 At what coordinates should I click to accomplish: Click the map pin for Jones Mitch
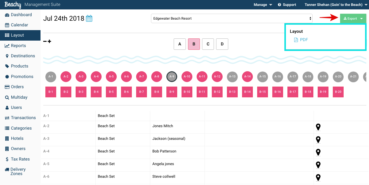tap(318, 127)
